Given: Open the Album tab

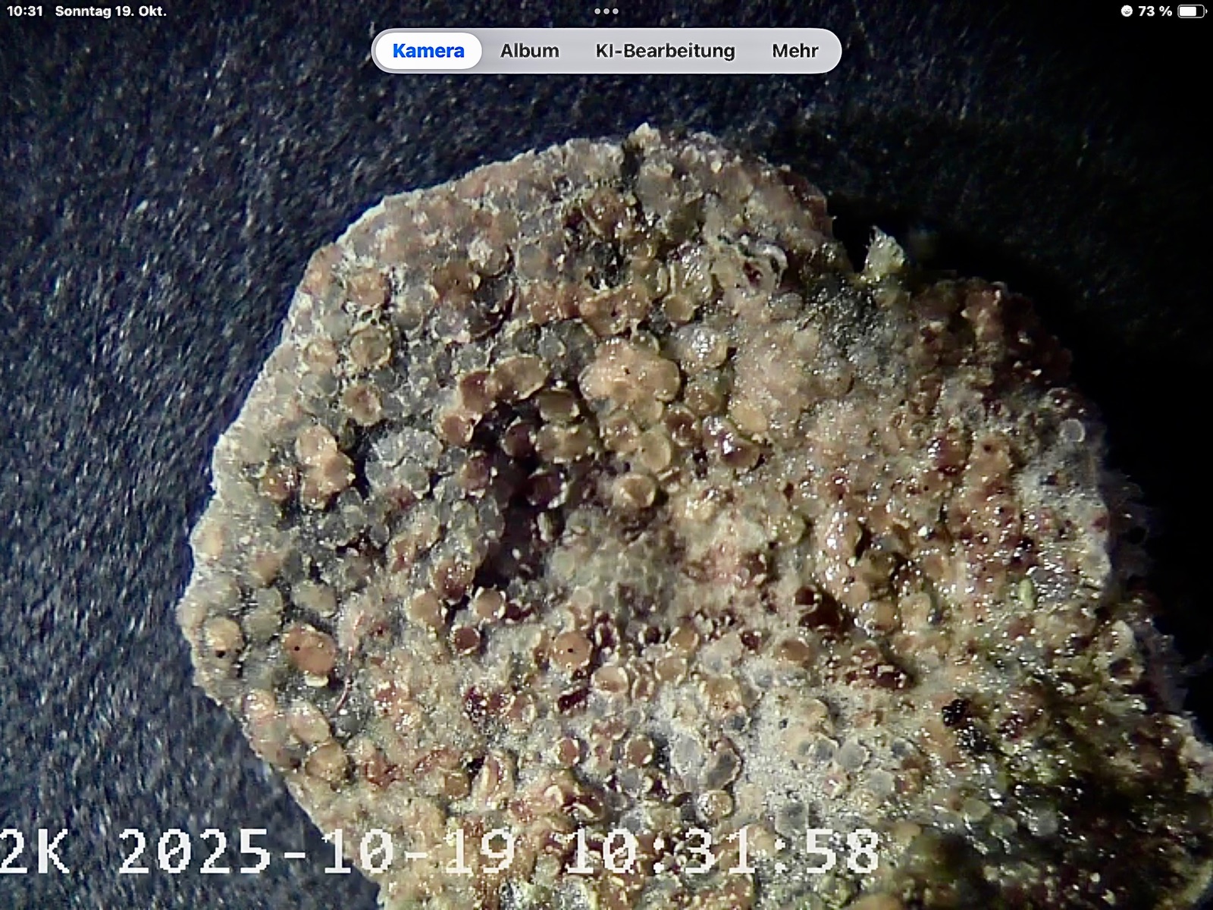Looking at the screenshot, I should click(x=529, y=51).
